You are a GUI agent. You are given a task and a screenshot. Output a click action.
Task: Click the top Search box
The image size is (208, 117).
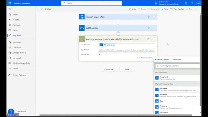pyautogui.click(x=91, y=3)
